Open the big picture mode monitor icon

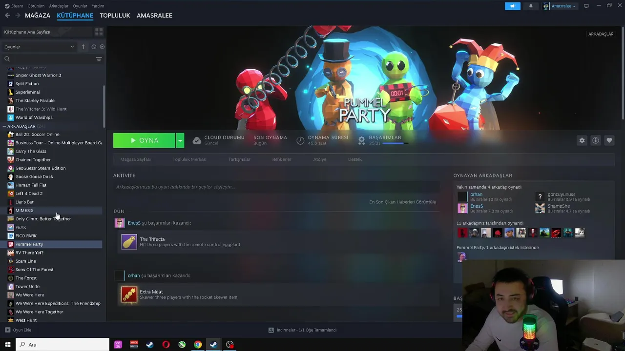pyautogui.click(x=586, y=6)
